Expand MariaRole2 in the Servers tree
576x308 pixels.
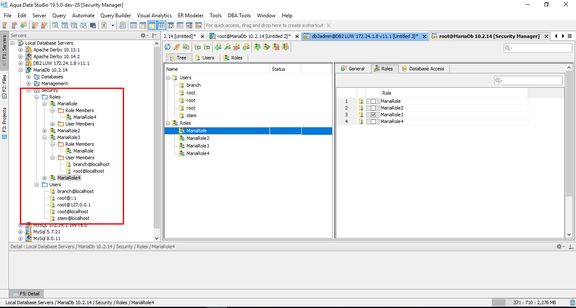coord(44,131)
